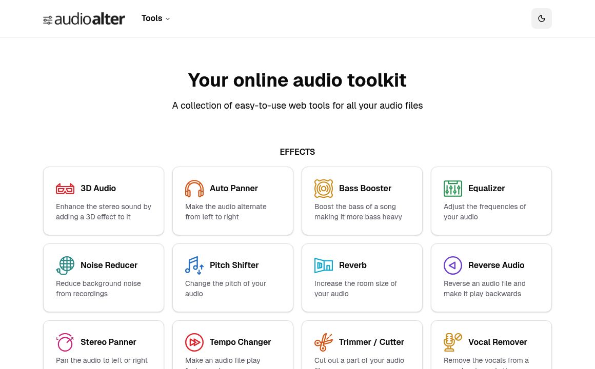Viewport: 595px width, 369px height.
Task: Expand the Tools dropdown chevron
Action: point(168,18)
